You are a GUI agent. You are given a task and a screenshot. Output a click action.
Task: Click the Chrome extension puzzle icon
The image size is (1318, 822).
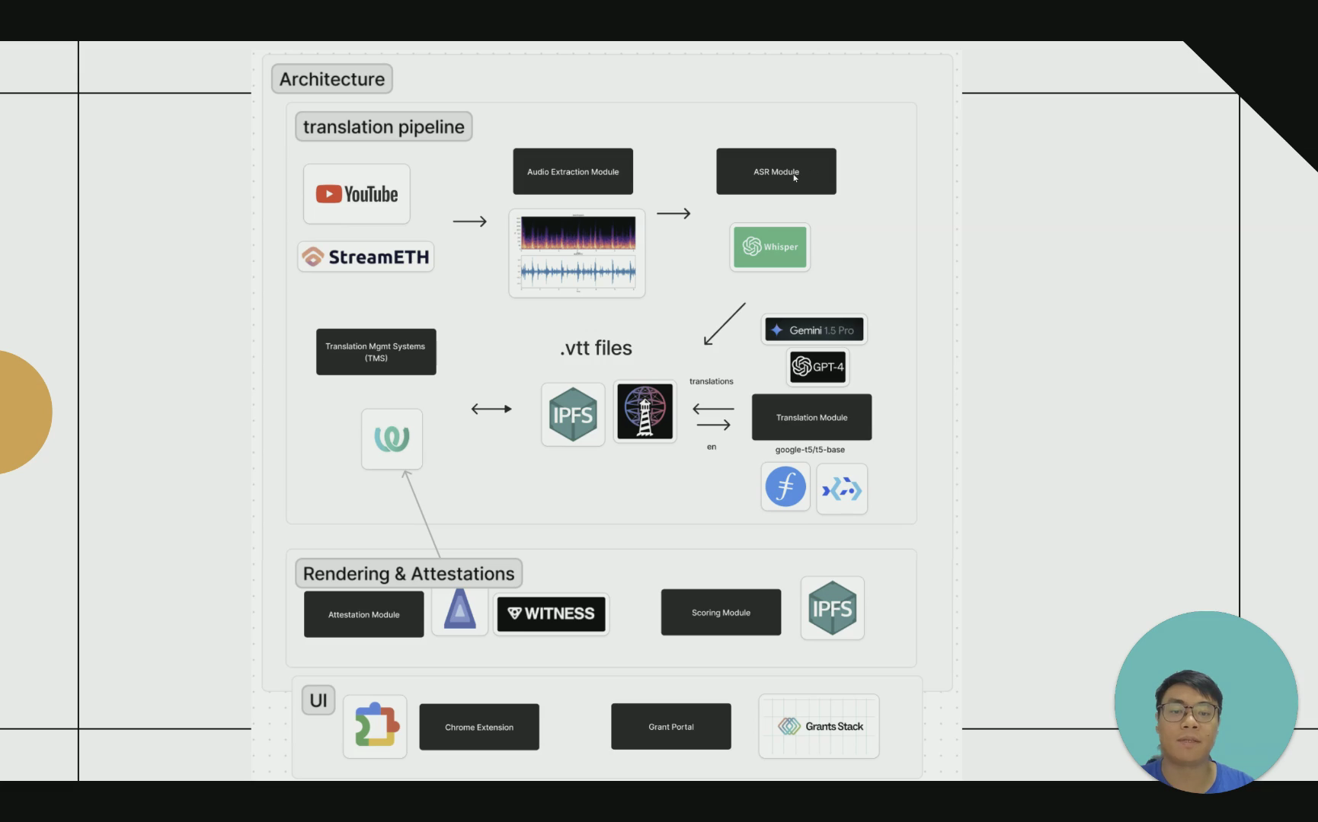tap(375, 726)
